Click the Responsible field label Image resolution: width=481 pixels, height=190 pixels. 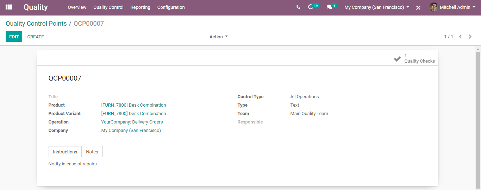tap(250, 122)
